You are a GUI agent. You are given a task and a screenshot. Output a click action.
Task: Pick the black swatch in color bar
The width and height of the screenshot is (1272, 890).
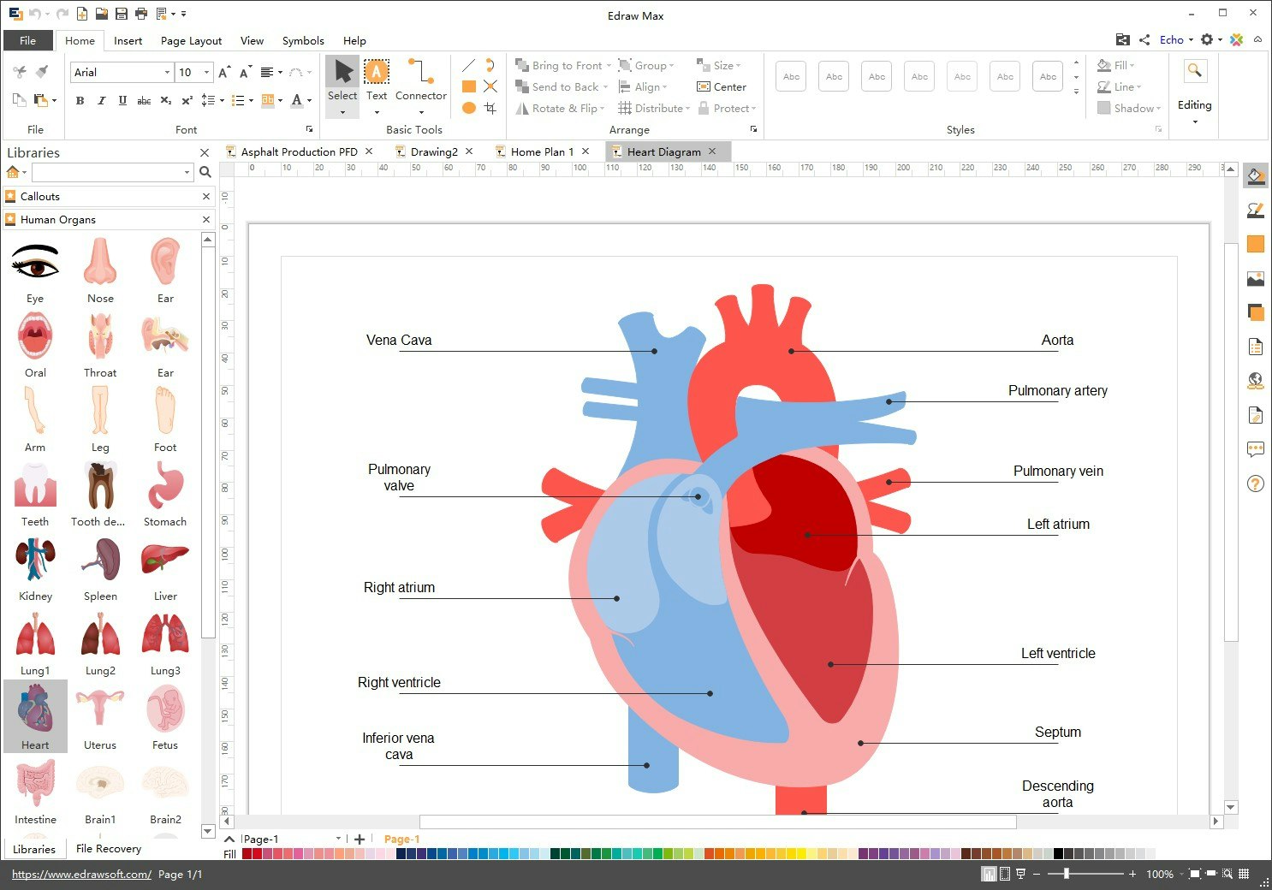(1058, 853)
